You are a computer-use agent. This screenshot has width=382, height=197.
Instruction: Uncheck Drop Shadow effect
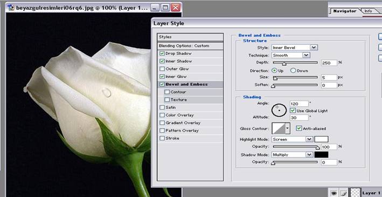tap(162, 53)
